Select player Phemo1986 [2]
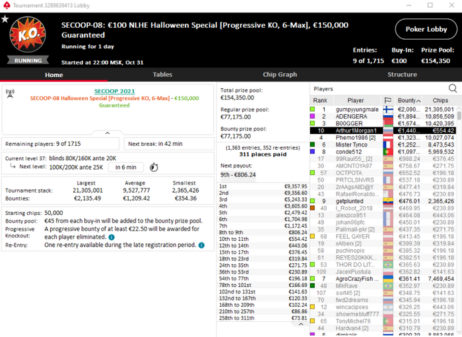The width and height of the screenshot is (462, 337). 383,138
